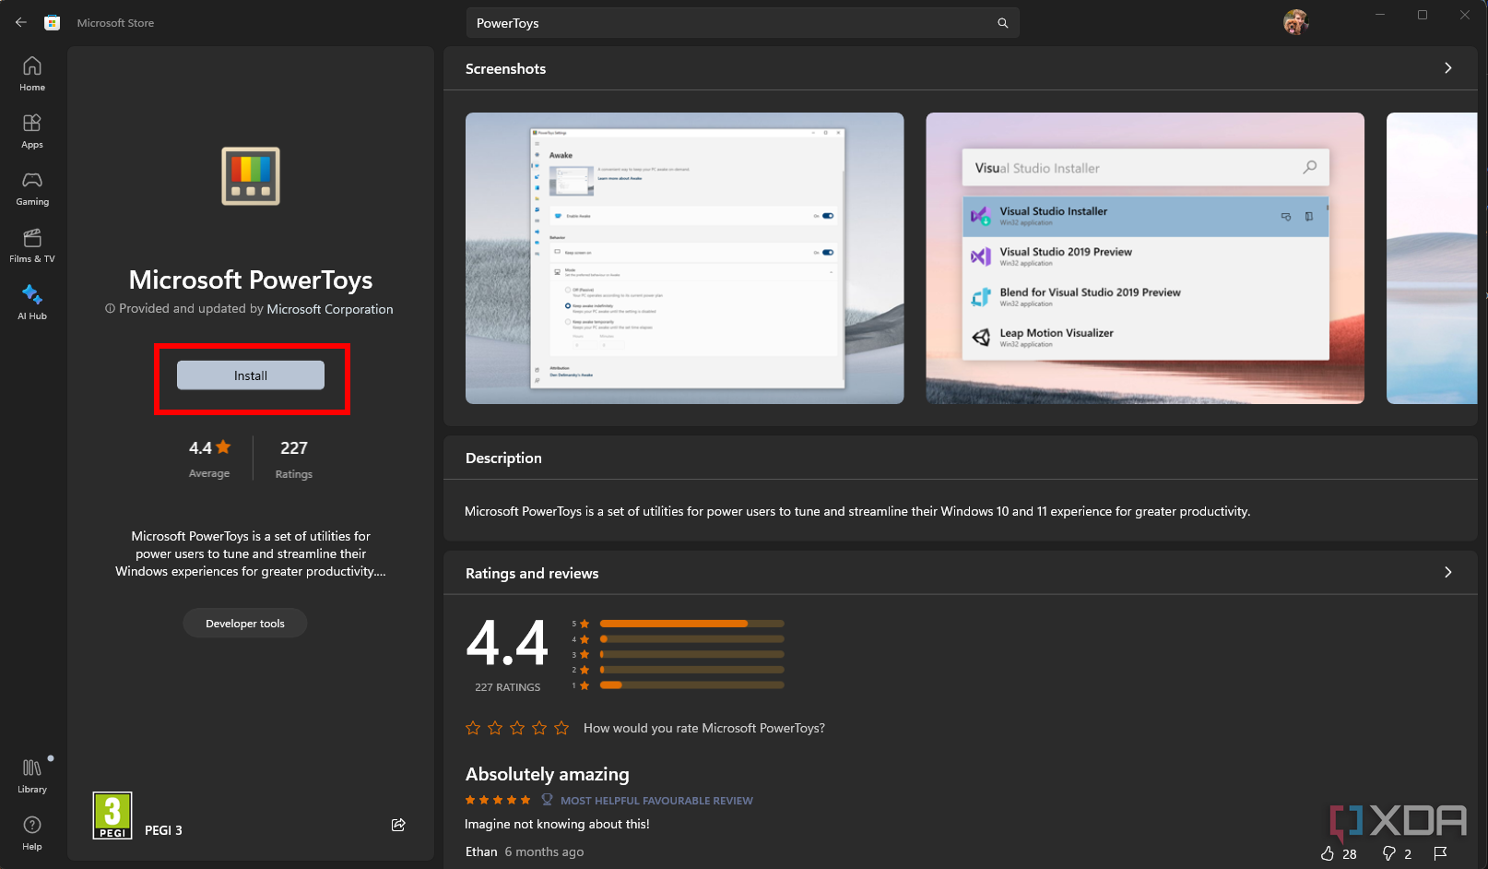Click the 227 Ratings count
1488x869 pixels.
point(294,458)
